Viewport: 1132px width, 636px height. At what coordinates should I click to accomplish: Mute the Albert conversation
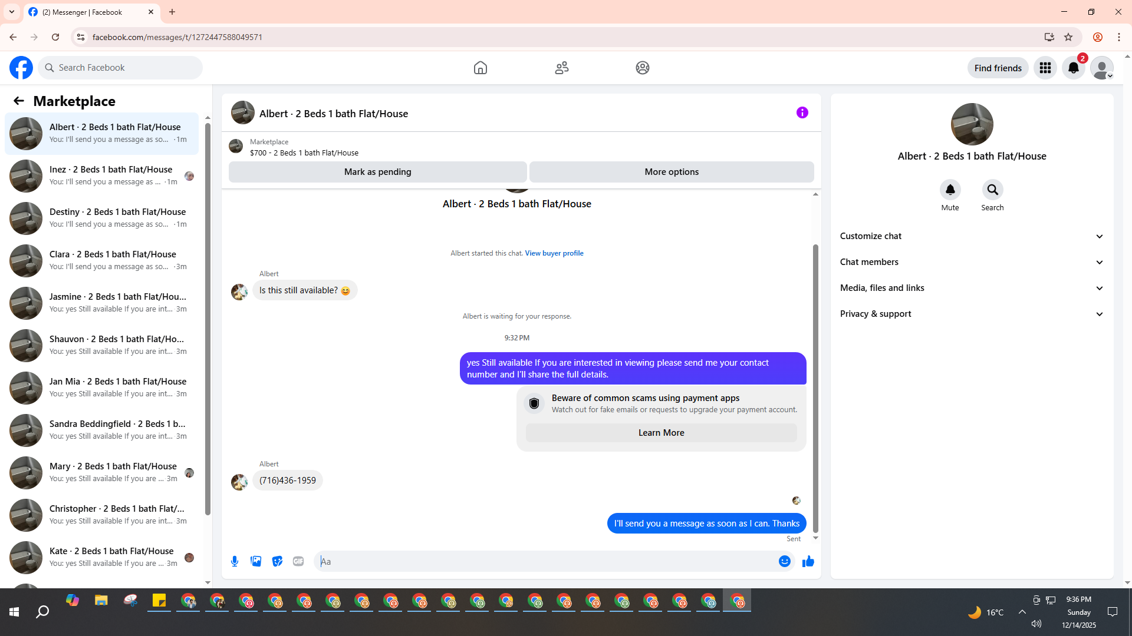(950, 190)
